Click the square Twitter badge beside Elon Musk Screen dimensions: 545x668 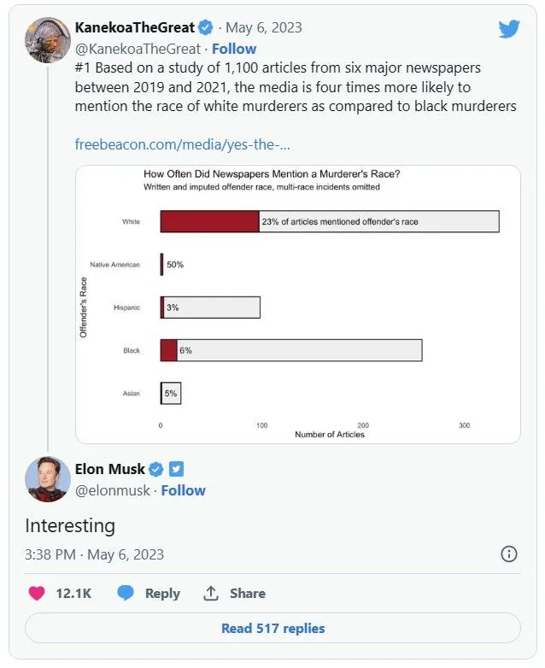coord(177,469)
